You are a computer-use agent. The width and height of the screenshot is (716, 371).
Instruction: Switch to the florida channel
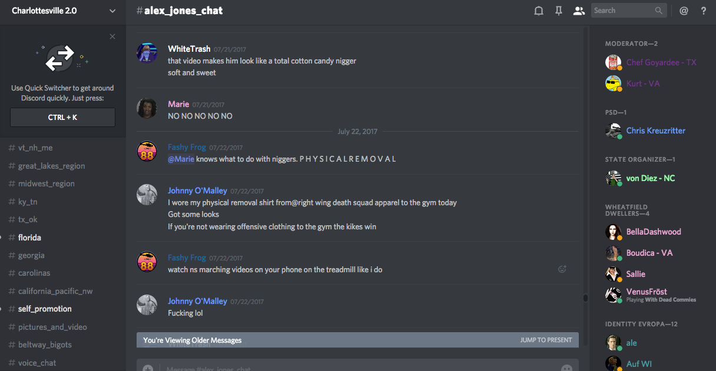click(x=29, y=238)
